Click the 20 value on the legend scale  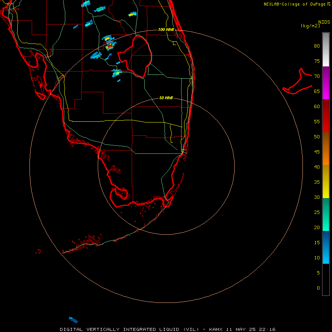tap(317, 227)
